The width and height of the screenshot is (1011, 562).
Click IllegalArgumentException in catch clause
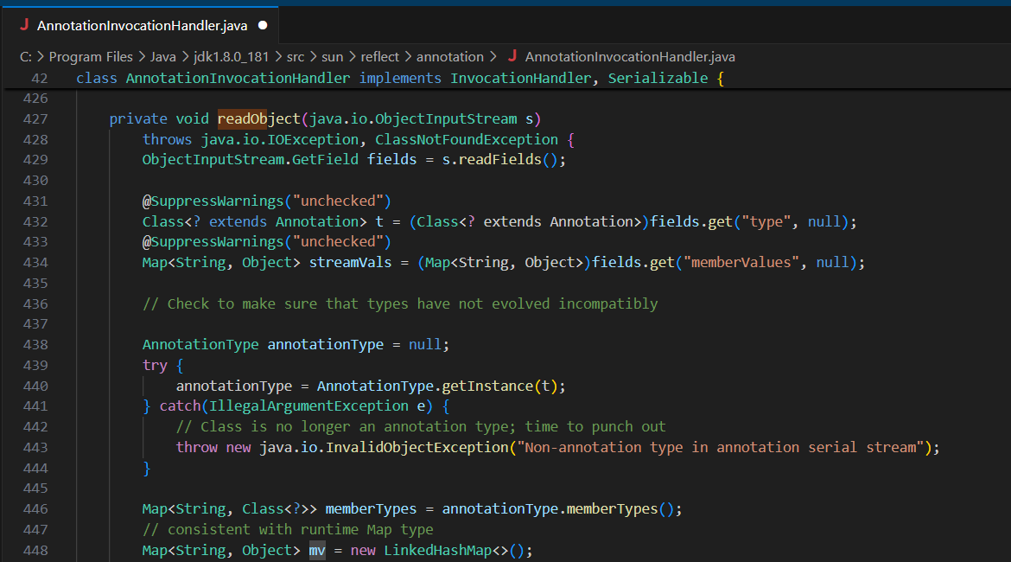pos(308,406)
